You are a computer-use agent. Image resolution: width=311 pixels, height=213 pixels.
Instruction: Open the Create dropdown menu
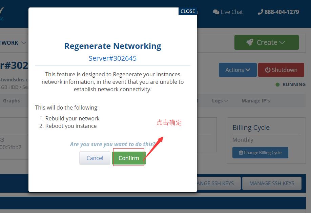[x=266, y=42]
